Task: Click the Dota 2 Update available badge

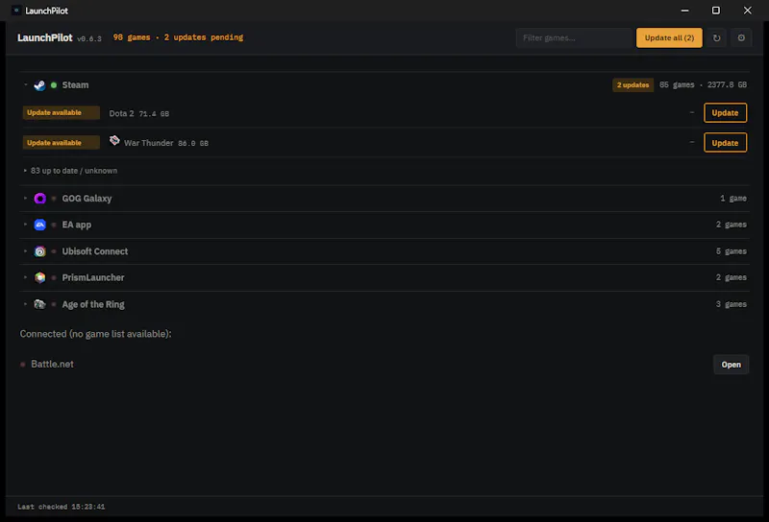Action: pyautogui.click(x=62, y=112)
